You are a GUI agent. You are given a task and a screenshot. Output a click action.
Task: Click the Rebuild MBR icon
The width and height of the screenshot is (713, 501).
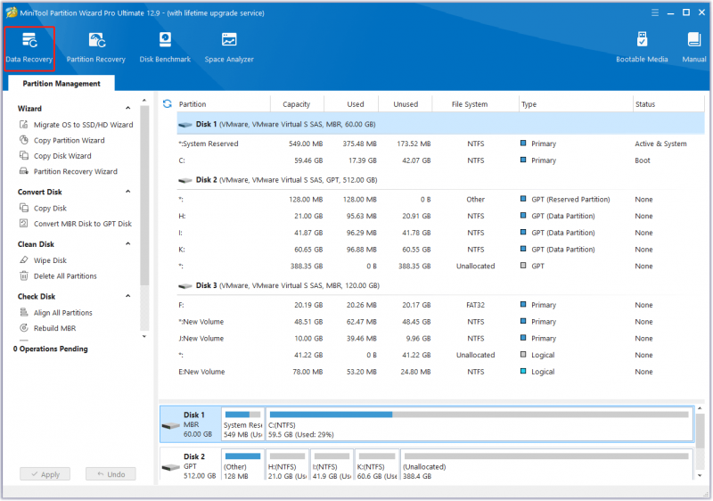click(x=24, y=328)
